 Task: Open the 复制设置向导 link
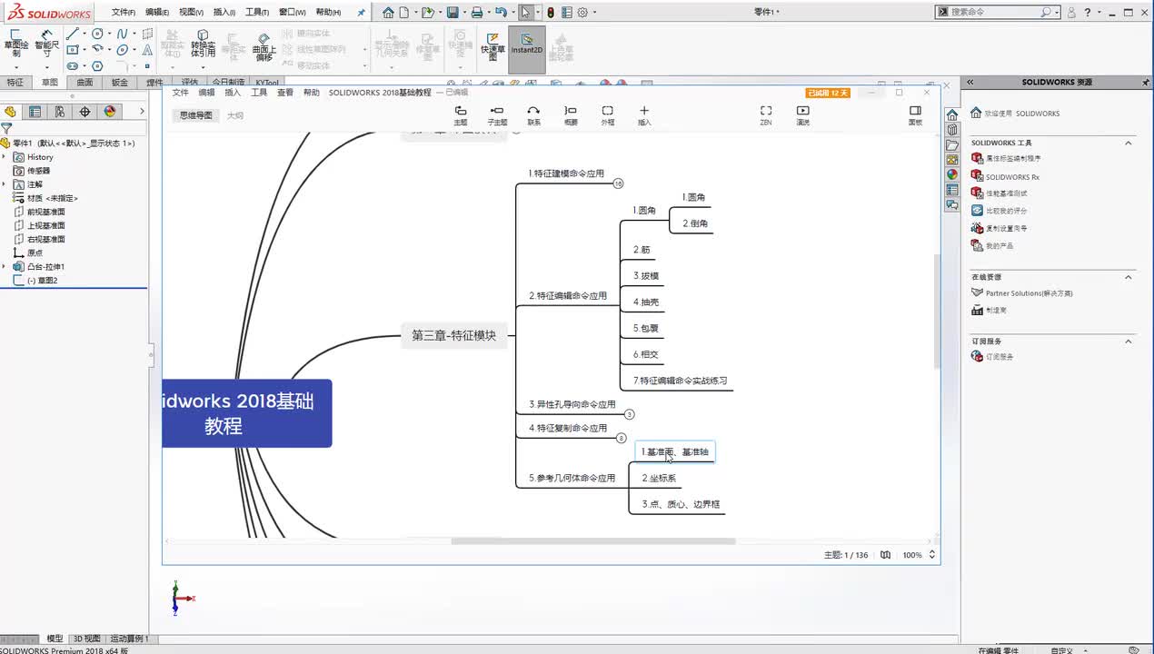pos(1000,228)
